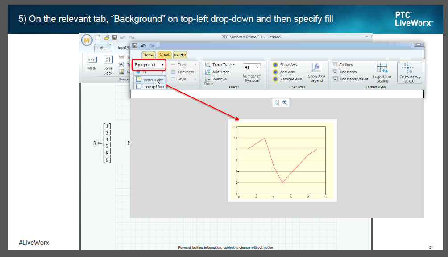The image size is (448, 257).
Task: Open the Trace Type drop-down
Action: pos(220,65)
